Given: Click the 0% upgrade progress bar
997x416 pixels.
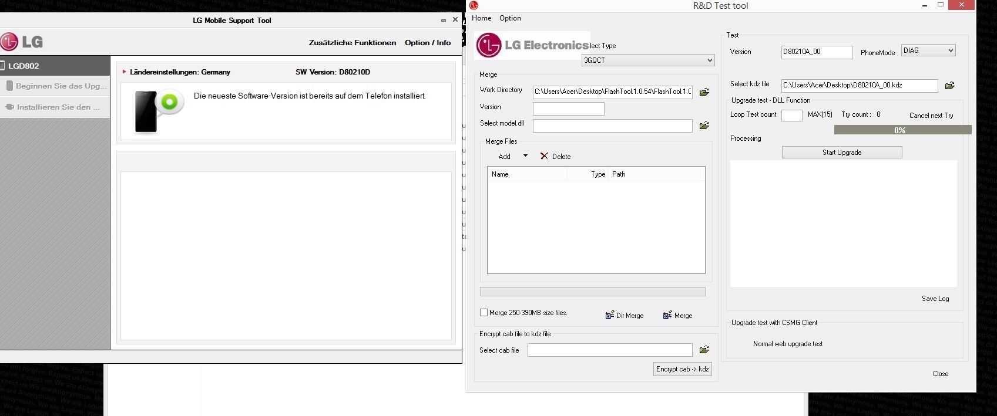Looking at the screenshot, I should pos(902,130).
